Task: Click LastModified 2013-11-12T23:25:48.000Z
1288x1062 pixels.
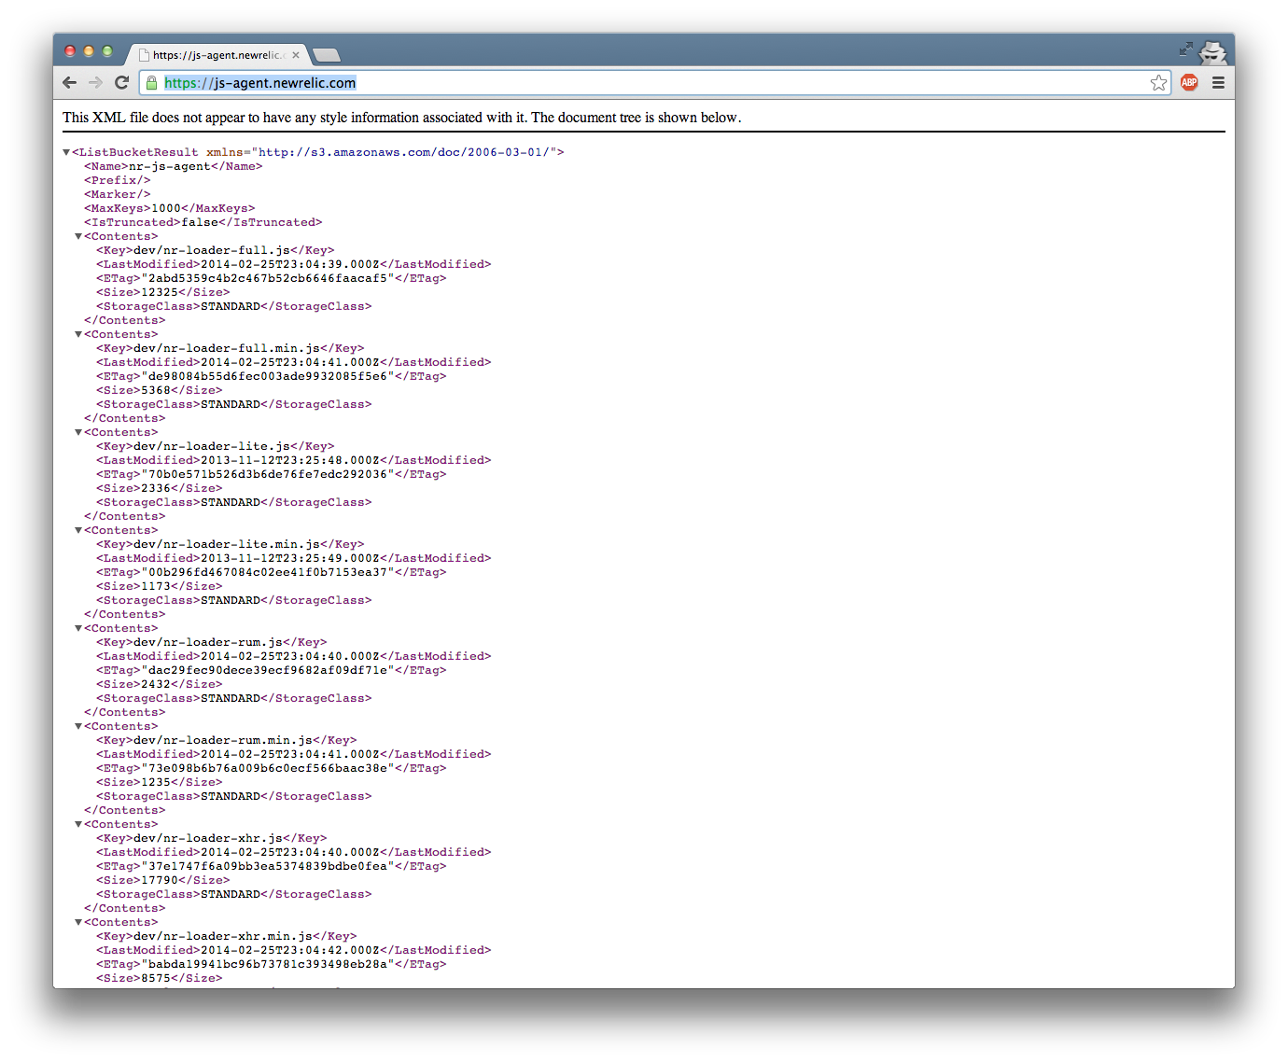Action: (x=290, y=460)
